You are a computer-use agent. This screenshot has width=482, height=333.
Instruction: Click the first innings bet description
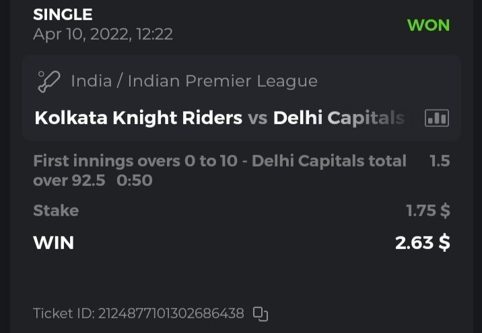pos(219,161)
